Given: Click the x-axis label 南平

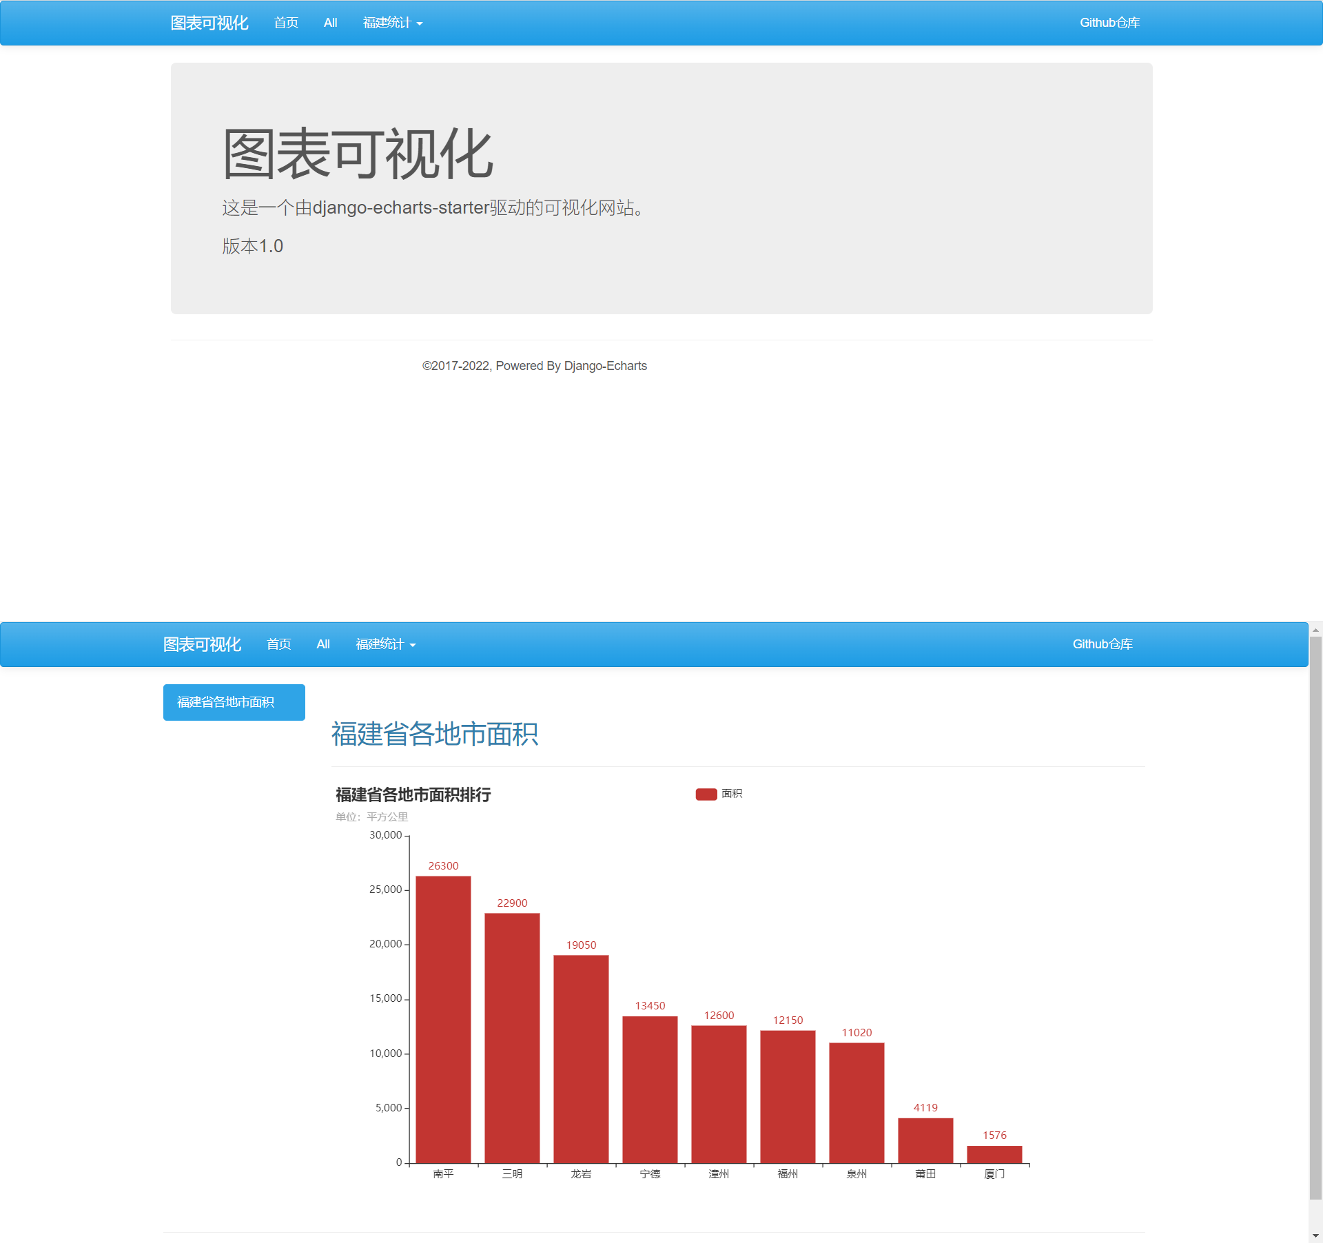Looking at the screenshot, I should (443, 1174).
